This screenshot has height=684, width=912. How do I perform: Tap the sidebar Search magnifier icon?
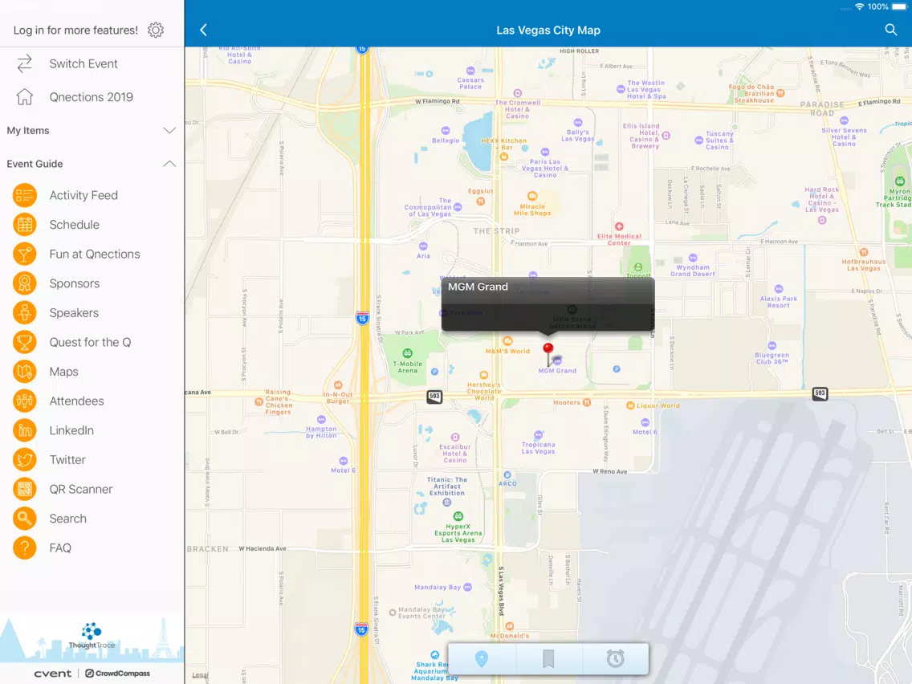coord(24,519)
